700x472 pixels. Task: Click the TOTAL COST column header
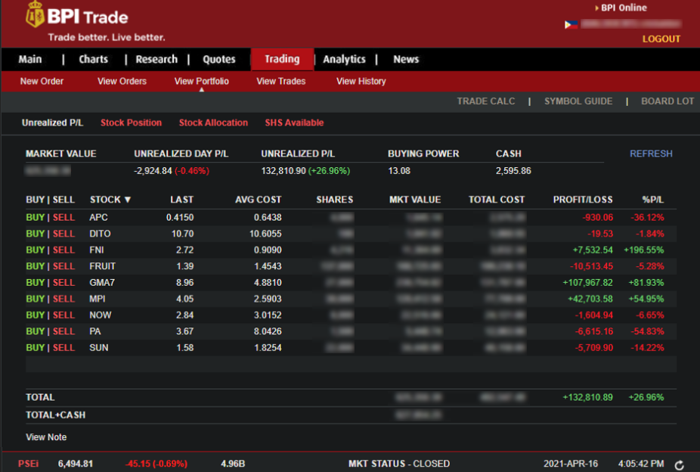pyautogui.click(x=497, y=200)
